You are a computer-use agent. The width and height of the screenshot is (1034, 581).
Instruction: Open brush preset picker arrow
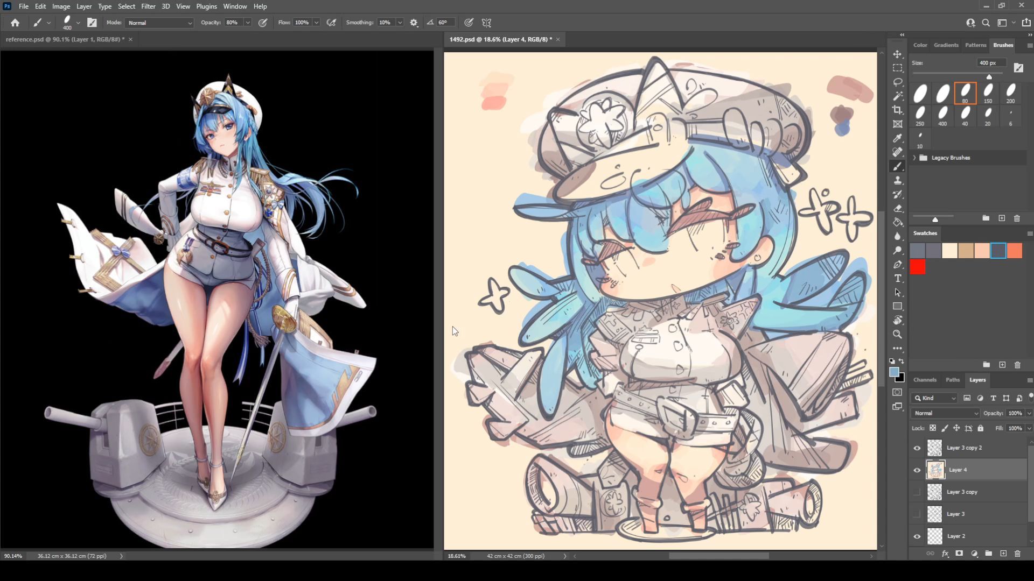click(78, 23)
